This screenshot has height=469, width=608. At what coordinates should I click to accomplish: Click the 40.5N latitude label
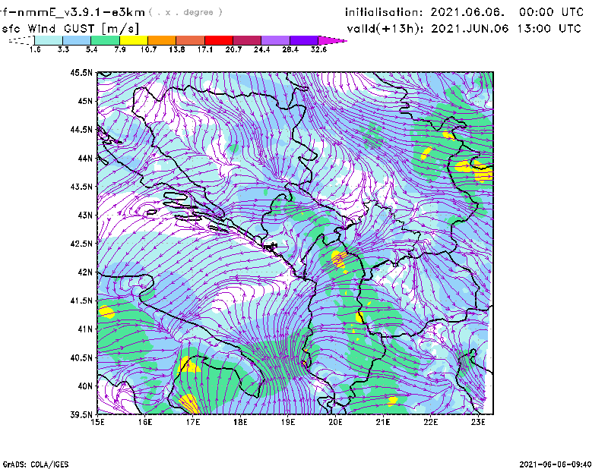click(x=81, y=357)
